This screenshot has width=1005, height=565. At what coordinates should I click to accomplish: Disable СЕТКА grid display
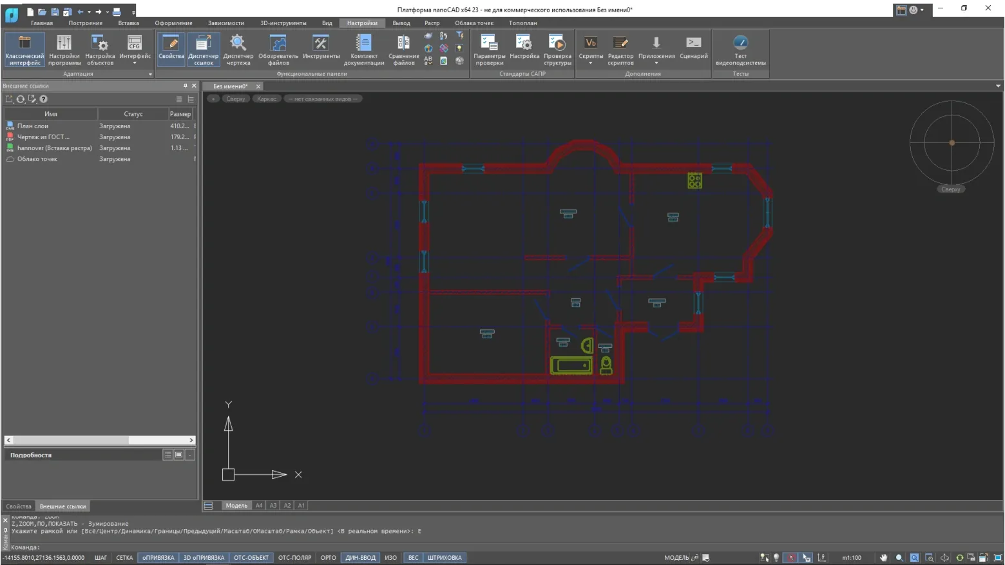tap(124, 558)
